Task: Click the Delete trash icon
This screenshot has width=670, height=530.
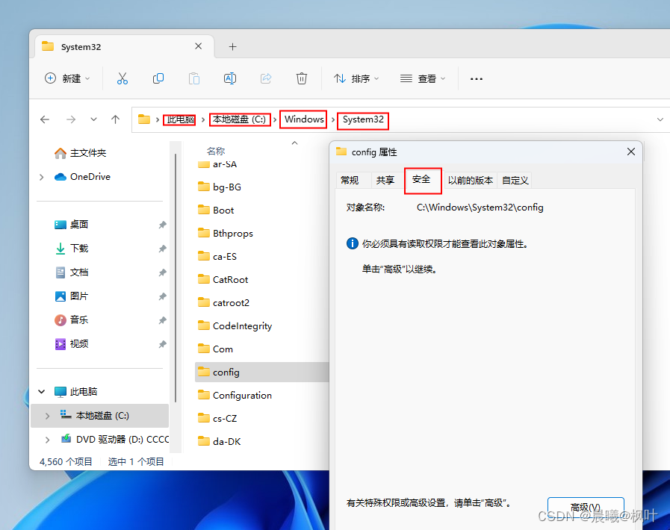Action: click(301, 78)
